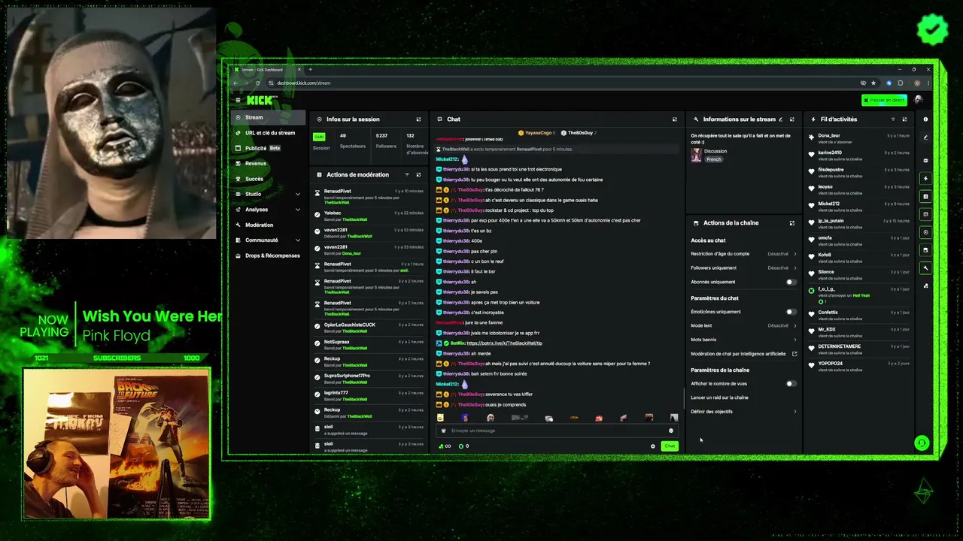The image size is (963, 541).
Task: Open Mode lent setting
Action: 743,326
